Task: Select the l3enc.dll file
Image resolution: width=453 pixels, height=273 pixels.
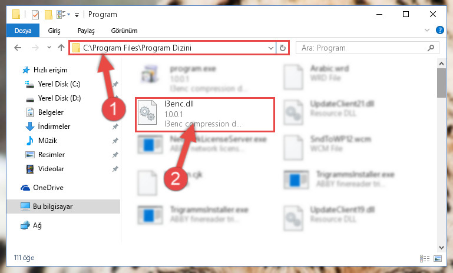Action: coord(204,115)
